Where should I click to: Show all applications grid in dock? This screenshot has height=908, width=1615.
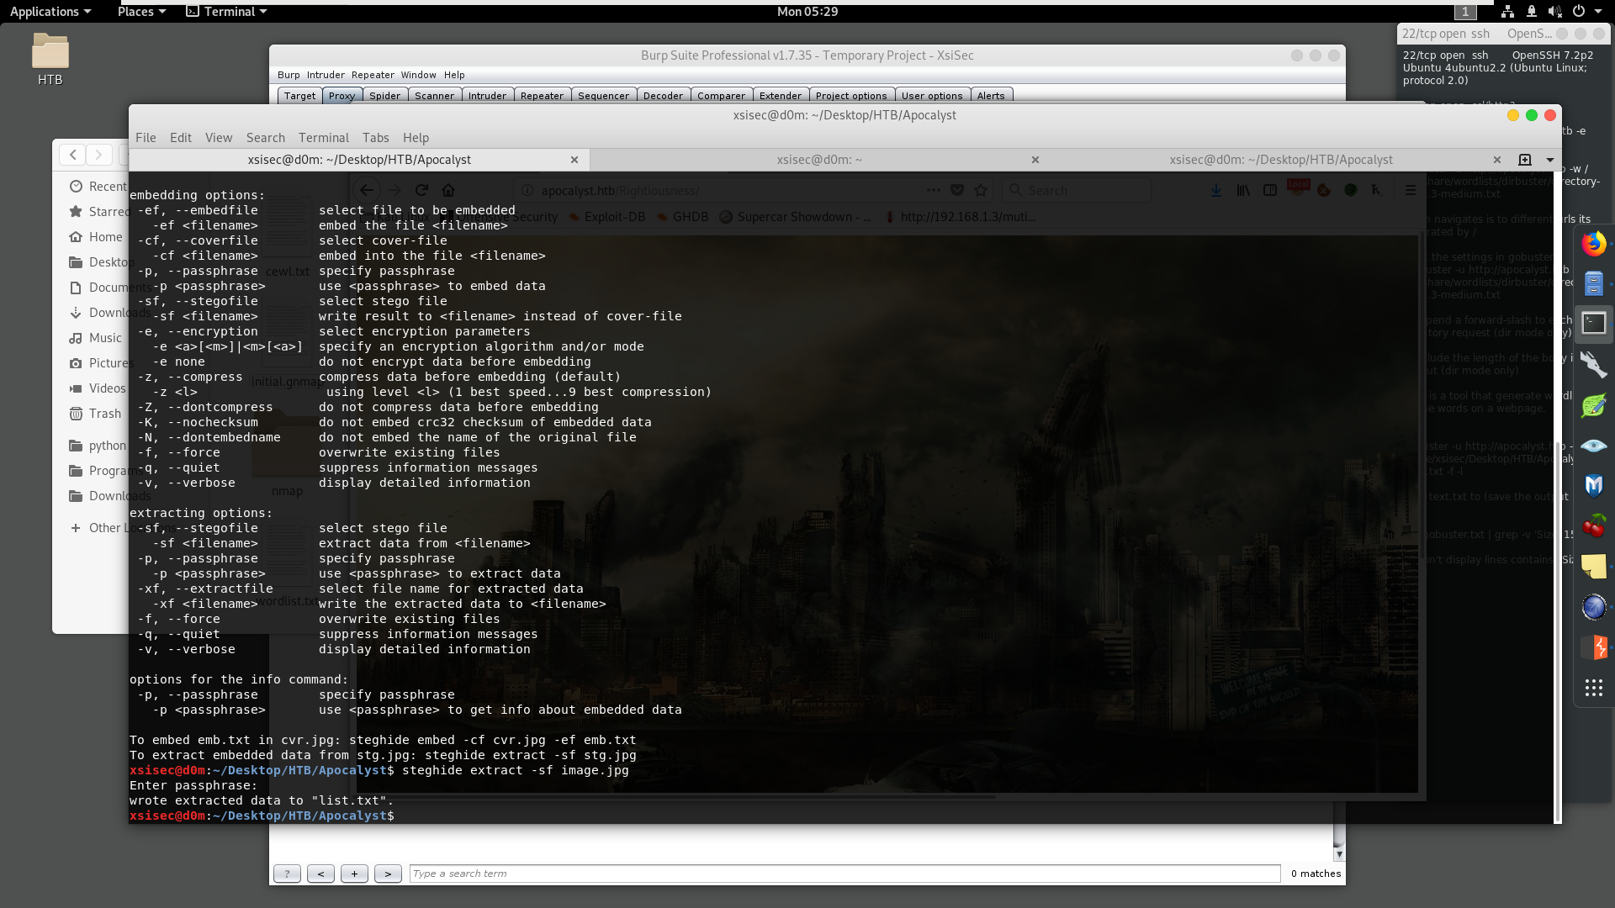tap(1593, 689)
